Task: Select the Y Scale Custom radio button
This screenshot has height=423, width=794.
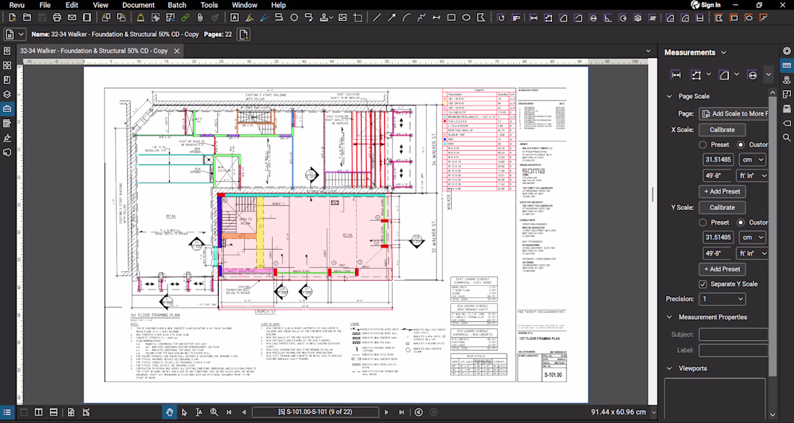Action: point(741,222)
